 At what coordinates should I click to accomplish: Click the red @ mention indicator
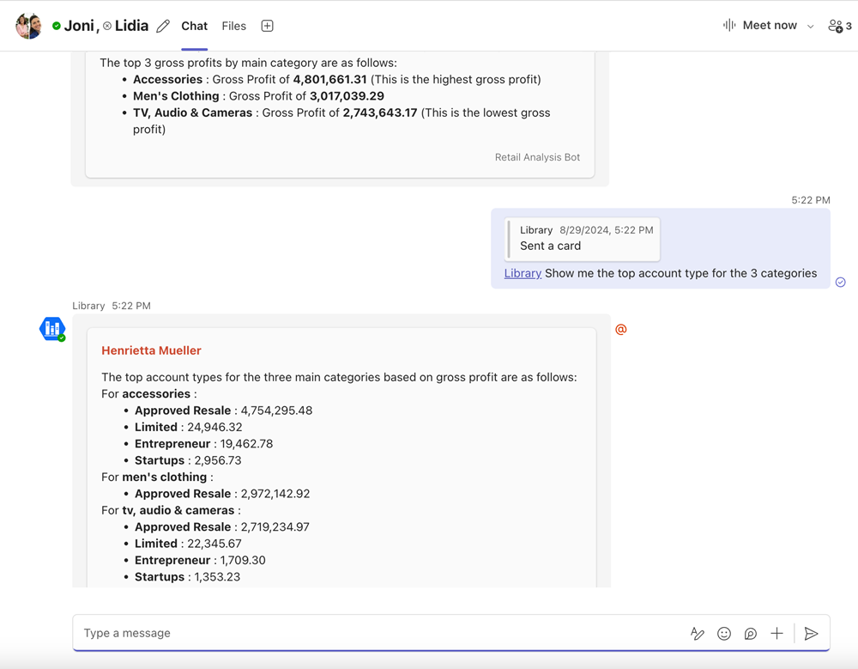[621, 329]
